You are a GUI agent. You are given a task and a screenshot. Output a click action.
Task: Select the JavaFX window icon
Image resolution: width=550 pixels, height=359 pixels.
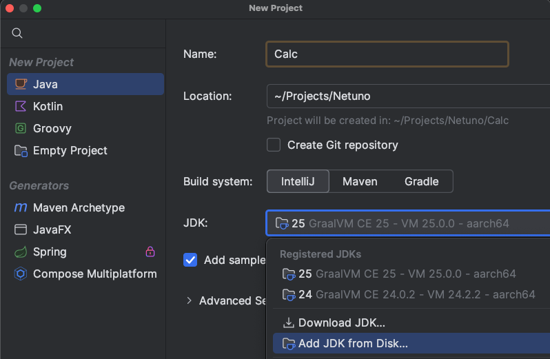[21, 229]
